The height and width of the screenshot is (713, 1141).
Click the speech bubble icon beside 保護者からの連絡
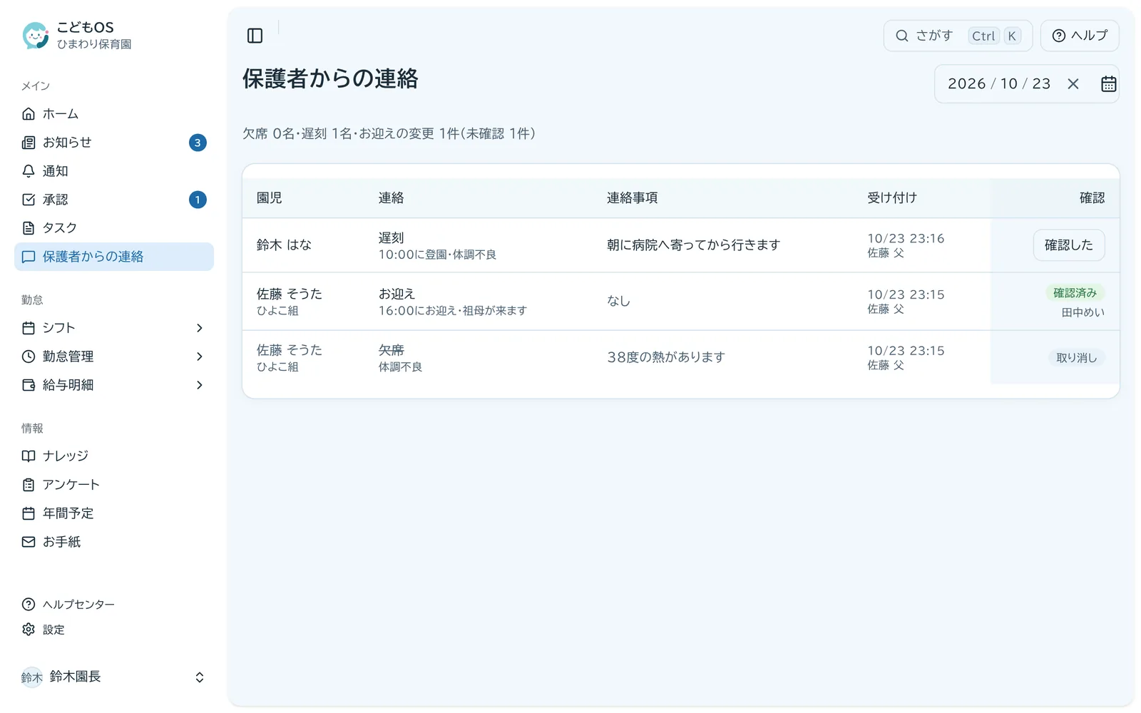[29, 257]
